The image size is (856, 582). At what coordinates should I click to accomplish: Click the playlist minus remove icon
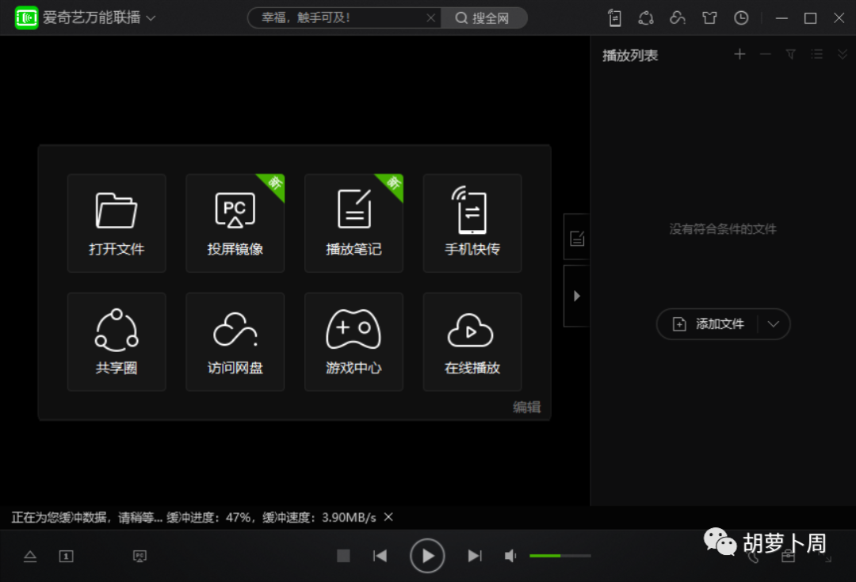pos(766,54)
